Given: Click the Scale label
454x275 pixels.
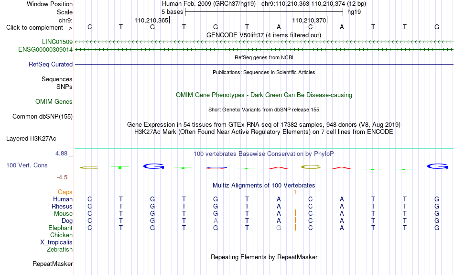Looking at the screenshot, I should [x=65, y=12].
